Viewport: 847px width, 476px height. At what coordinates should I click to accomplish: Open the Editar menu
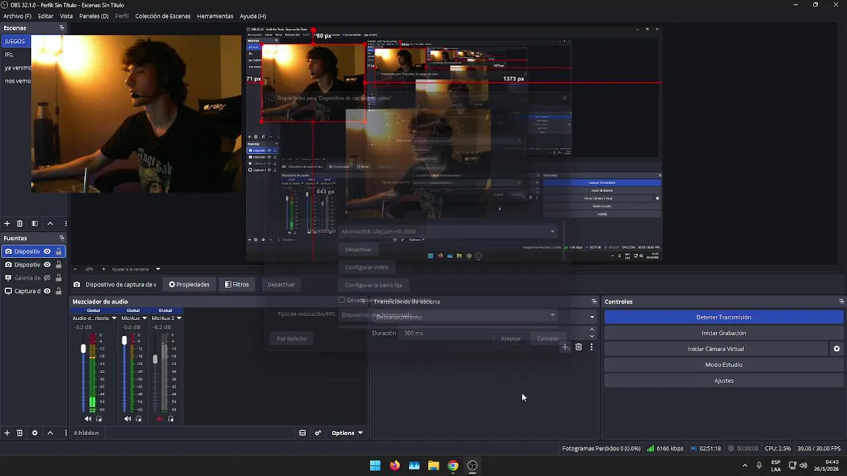coord(46,16)
